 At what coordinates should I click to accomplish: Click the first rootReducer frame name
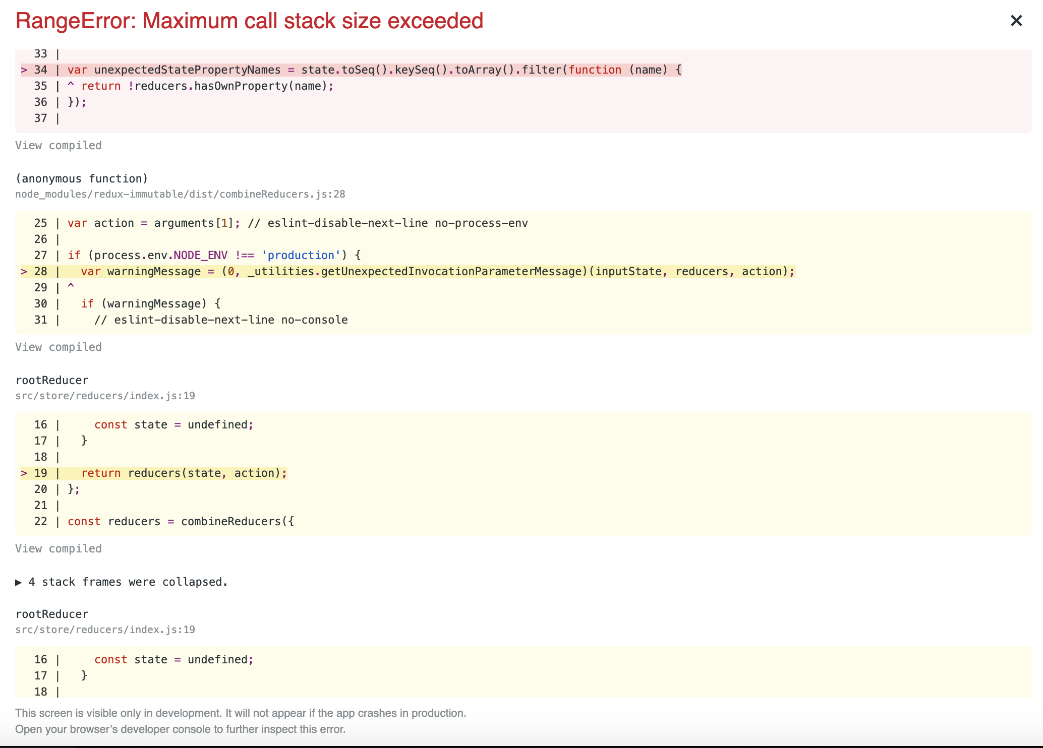coord(52,381)
